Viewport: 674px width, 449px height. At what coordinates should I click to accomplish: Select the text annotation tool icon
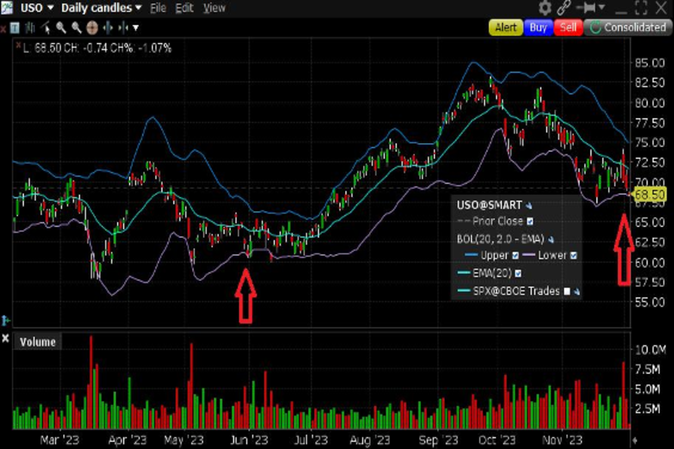(x=15, y=27)
